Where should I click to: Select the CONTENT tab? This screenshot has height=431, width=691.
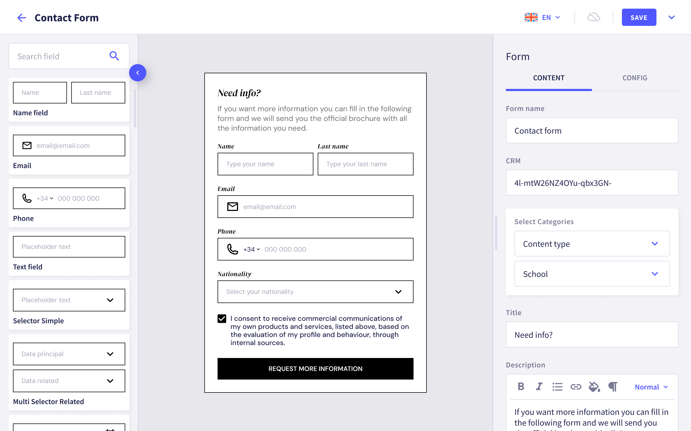(548, 78)
